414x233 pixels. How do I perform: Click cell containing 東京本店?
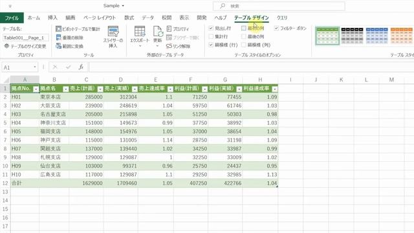click(54, 97)
